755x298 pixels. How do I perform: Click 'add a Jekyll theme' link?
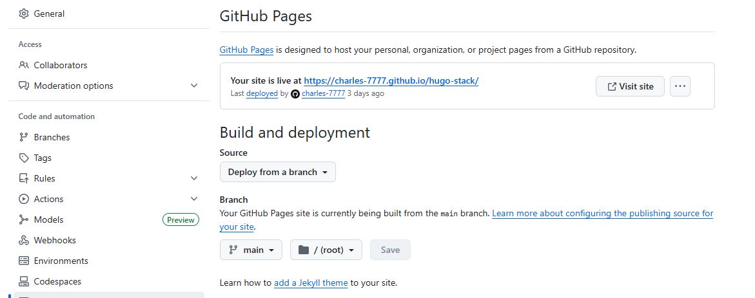[x=311, y=283]
